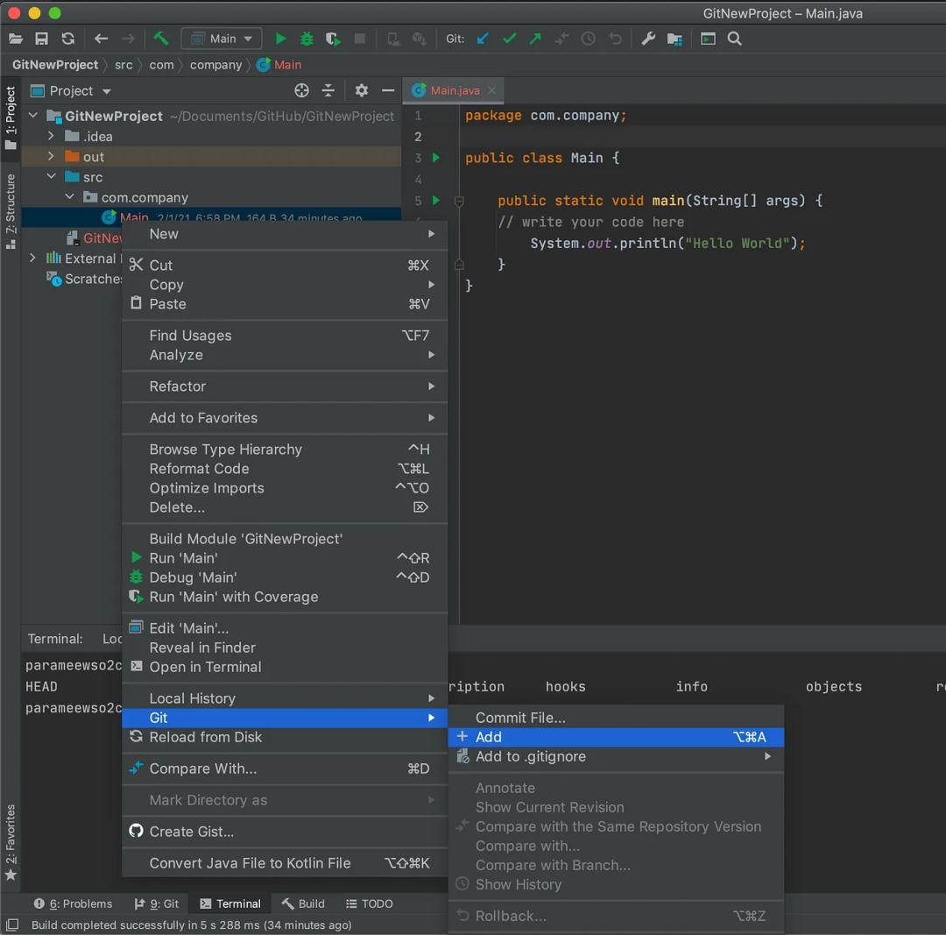Open the 1: Project side tool tab
Screen dimensions: 946x935
click(x=11, y=118)
